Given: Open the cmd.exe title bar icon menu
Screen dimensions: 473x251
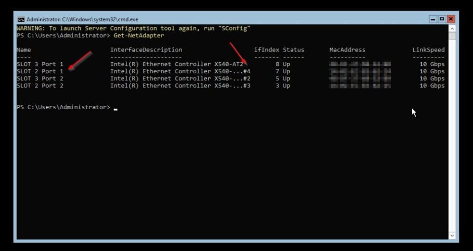Looking at the screenshot, I should tap(21, 19).
